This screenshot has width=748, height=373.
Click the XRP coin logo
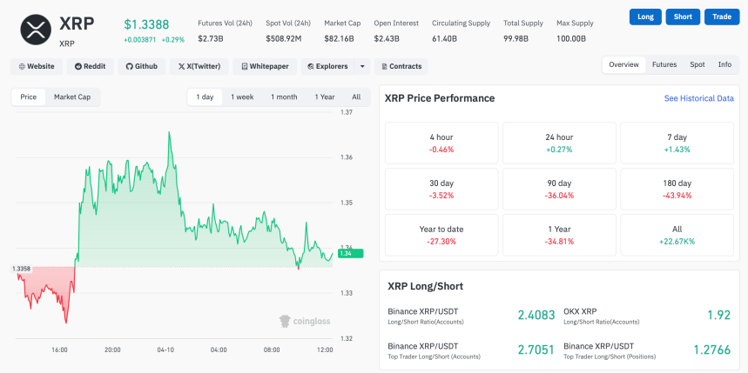tap(36, 30)
